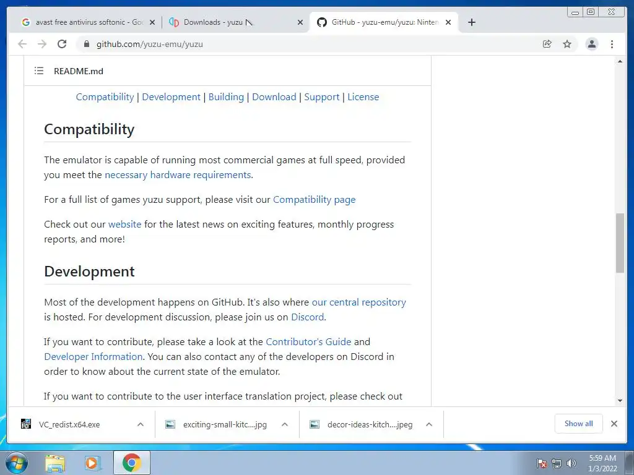Open exciting-small-kitc....jpg download

225,424
